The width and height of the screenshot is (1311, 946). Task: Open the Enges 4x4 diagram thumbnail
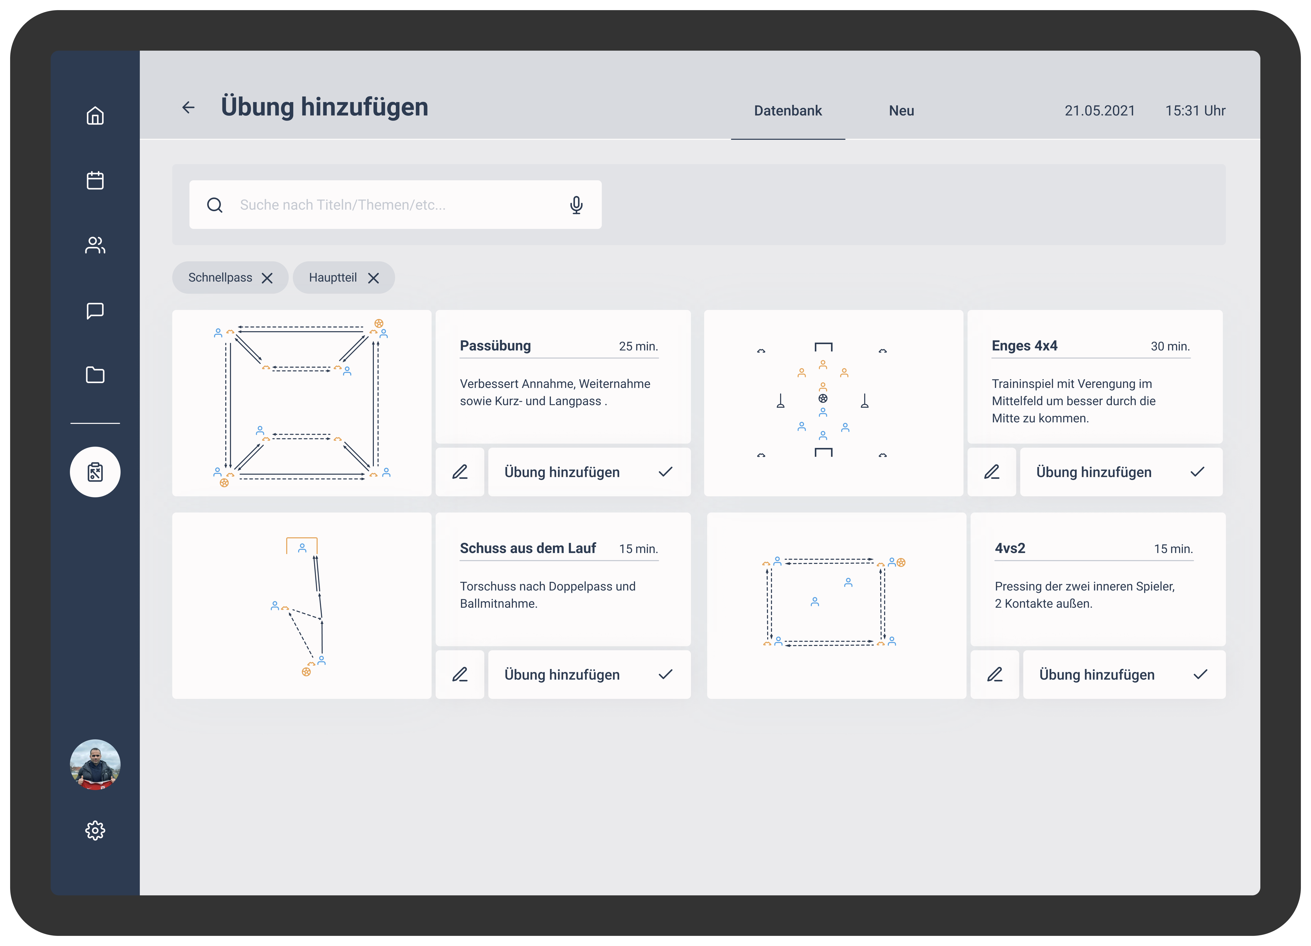tap(834, 403)
